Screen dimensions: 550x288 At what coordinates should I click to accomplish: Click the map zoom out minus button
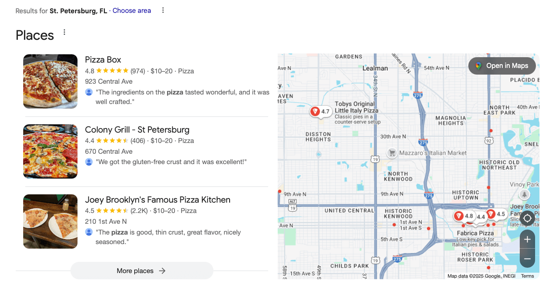click(x=527, y=259)
